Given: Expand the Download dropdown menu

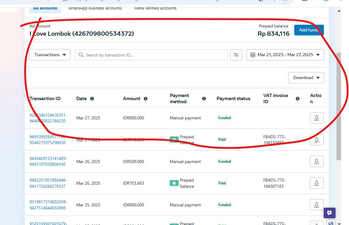Looking at the screenshot, I should (306, 78).
